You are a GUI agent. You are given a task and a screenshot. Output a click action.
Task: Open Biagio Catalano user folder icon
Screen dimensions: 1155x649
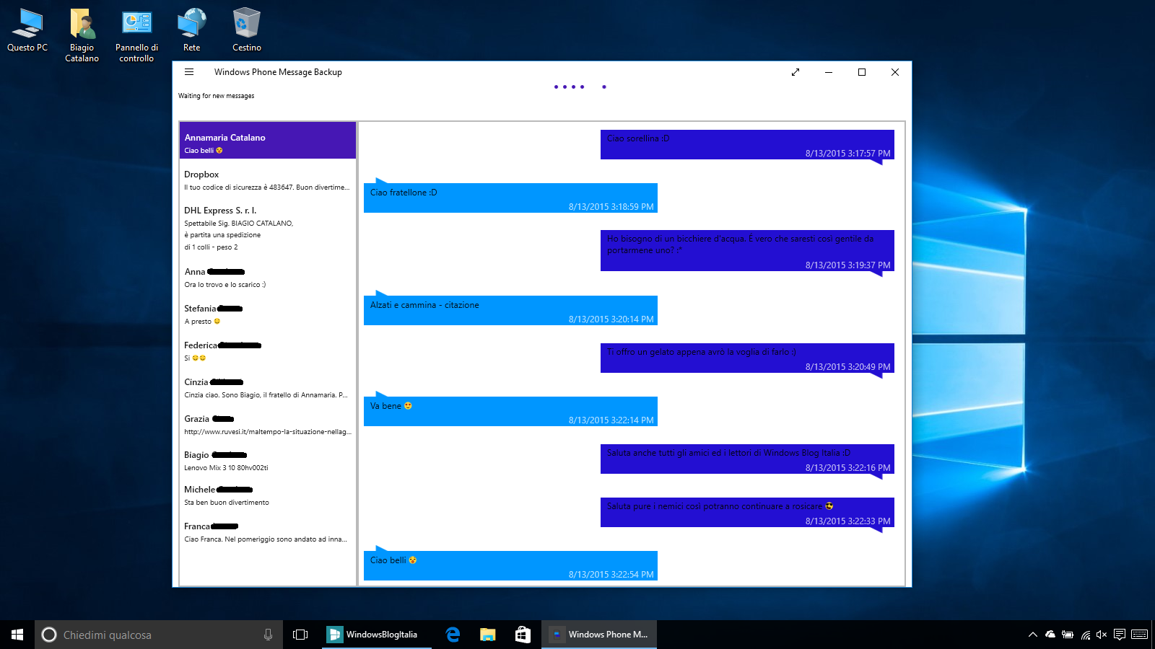coord(82,35)
